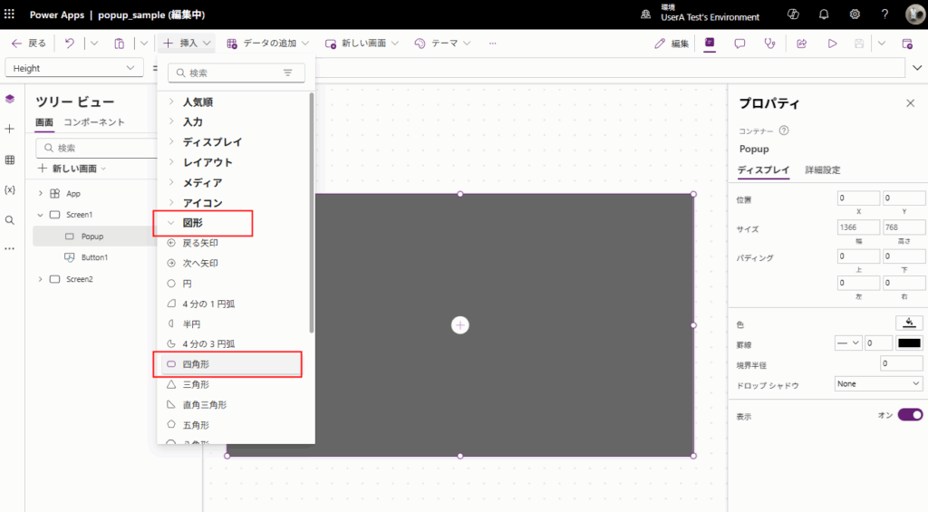Click the share icon
Screen dimensions: 928x512
point(802,43)
